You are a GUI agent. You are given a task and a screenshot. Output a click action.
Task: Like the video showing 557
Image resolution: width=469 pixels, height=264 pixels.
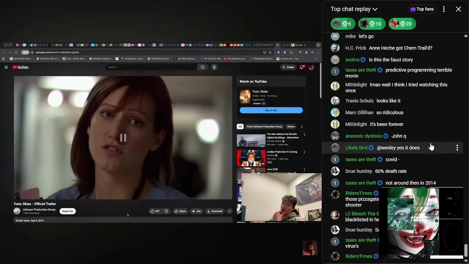click(x=155, y=211)
